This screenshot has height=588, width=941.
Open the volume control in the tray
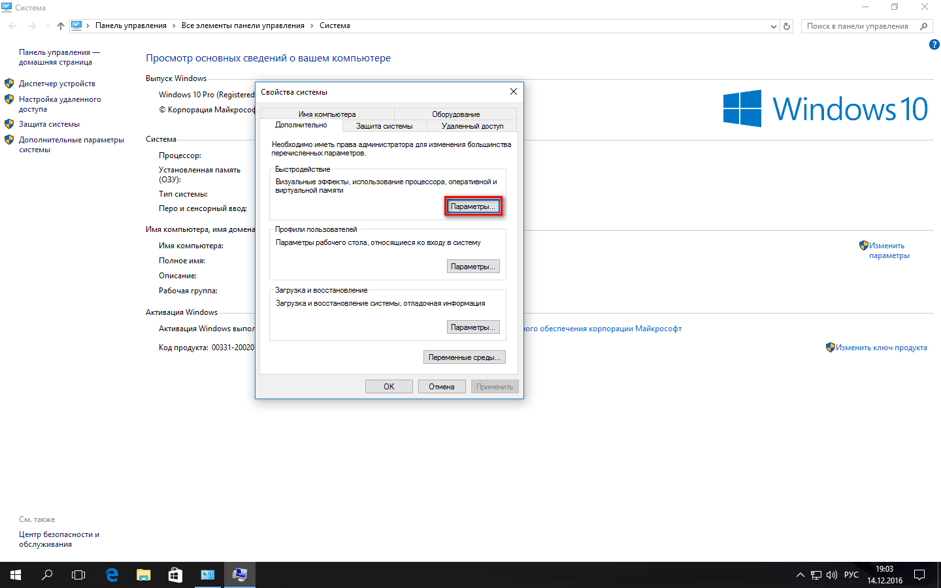point(832,575)
